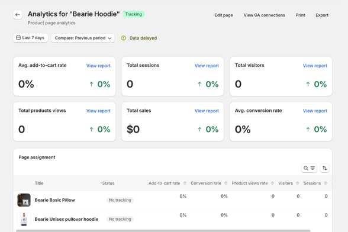Image resolution: width=348 pixels, height=232 pixels.
Task: Click the Sessions column header
Action: 312,183
